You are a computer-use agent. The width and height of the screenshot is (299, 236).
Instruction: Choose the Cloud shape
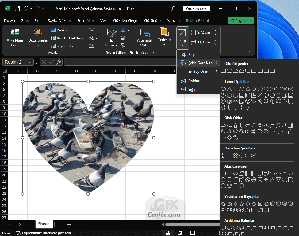point(278,101)
